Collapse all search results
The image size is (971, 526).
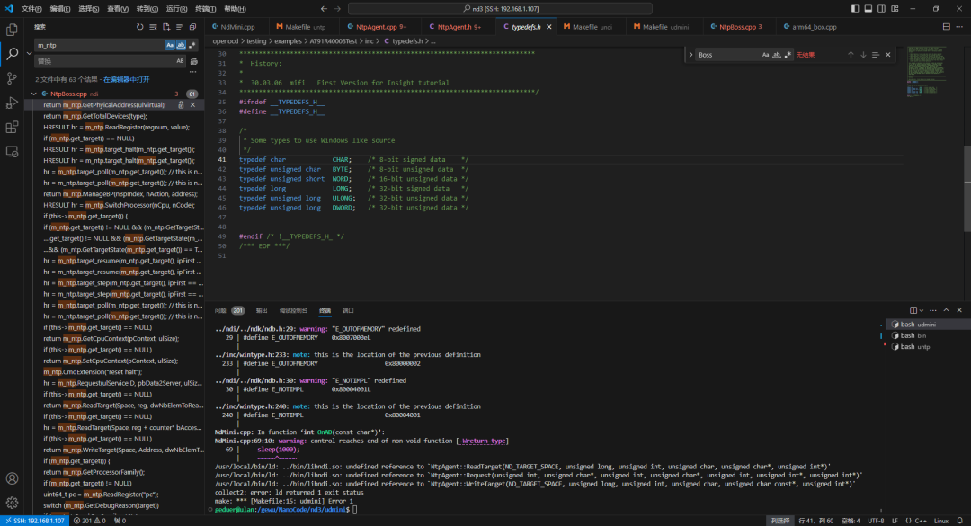click(192, 27)
